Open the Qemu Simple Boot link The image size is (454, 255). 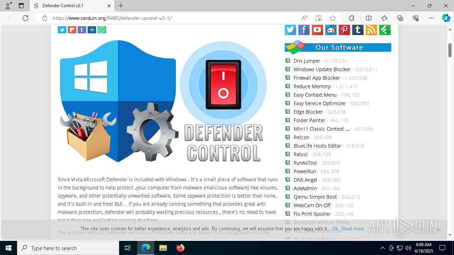click(315, 197)
